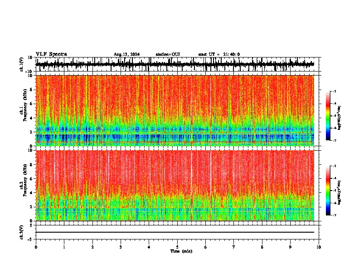Click the 'Time (min)' axis label
359x277 pixels.
tap(181, 251)
